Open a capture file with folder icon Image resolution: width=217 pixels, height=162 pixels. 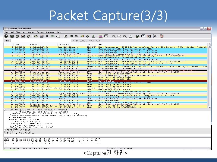point(36,36)
